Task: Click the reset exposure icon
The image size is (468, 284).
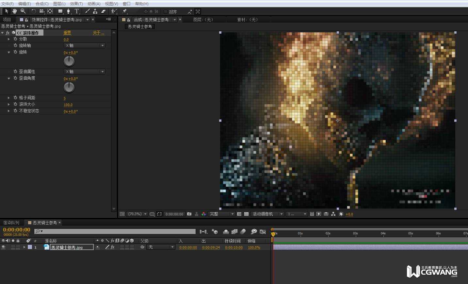Action: (x=341, y=214)
